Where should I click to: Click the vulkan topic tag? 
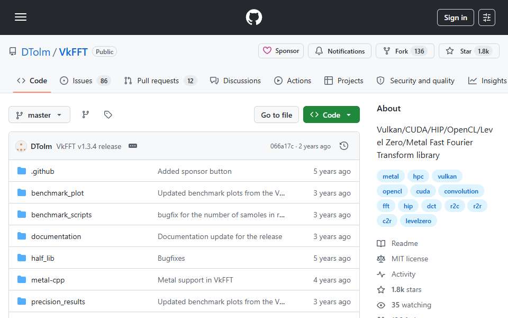pos(447,176)
